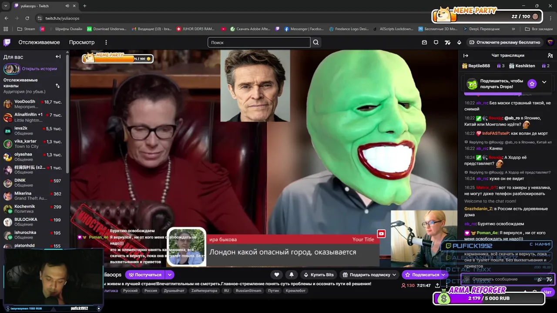Screen dimensions: 557x313
Task: Open ishurochka channel in sidebar
Action: coord(33,235)
